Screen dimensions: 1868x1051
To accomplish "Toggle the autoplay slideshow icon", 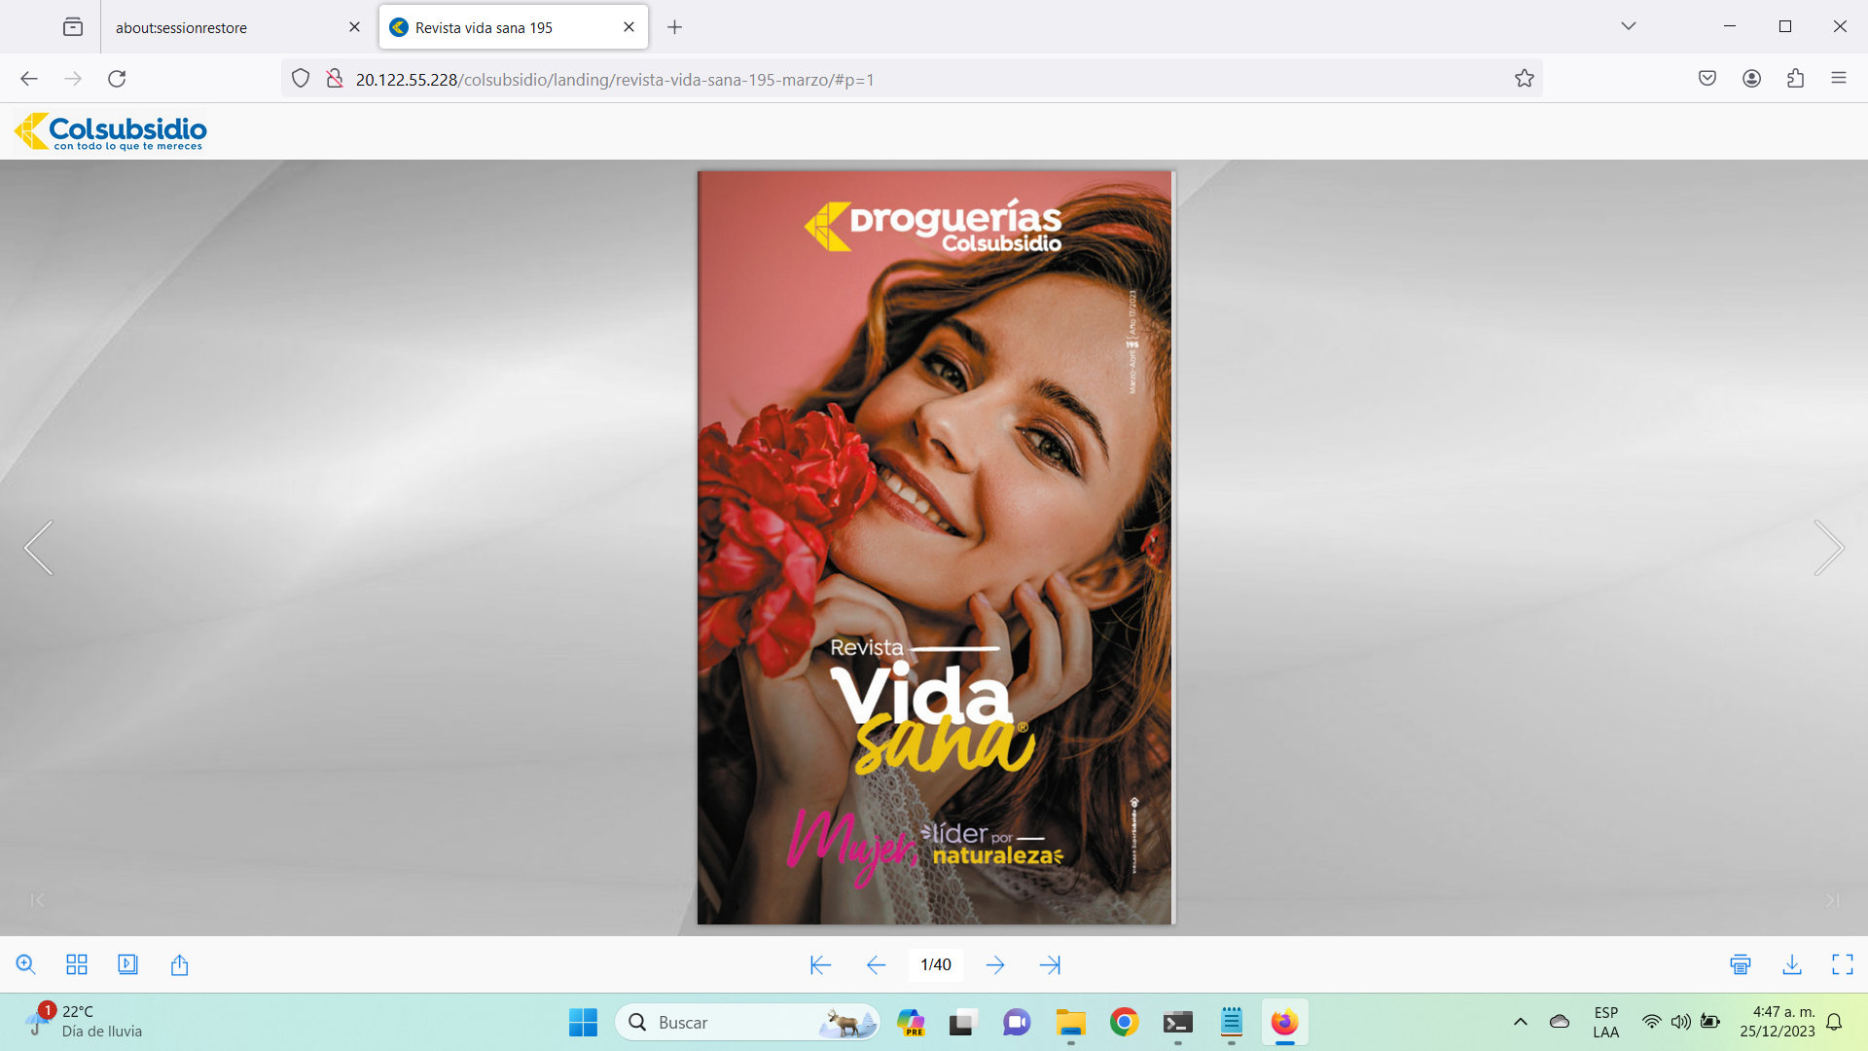I will pos(127,964).
